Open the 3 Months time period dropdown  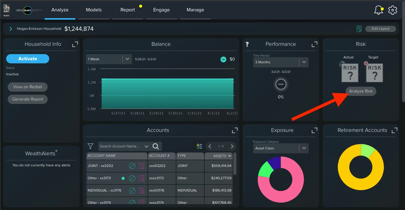coord(281,62)
